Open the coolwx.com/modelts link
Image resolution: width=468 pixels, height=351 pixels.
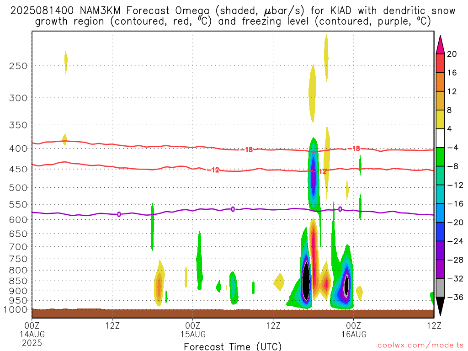click(420, 346)
